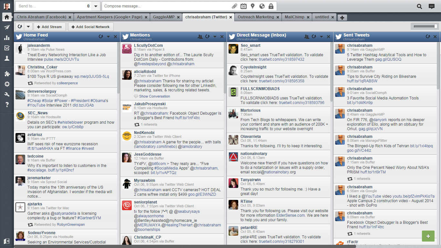The height and width of the screenshot is (248, 441).
Task: Click the Add Social Network button
Action: tap(90, 27)
